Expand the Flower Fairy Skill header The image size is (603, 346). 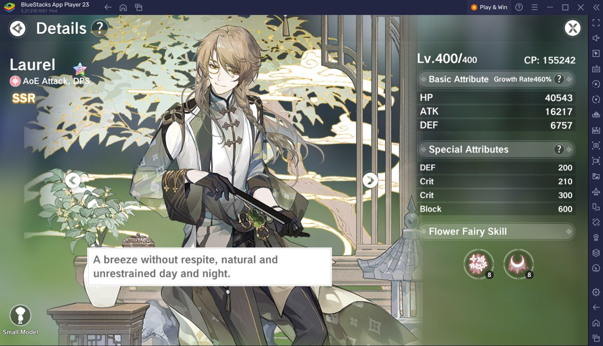click(496, 231)
